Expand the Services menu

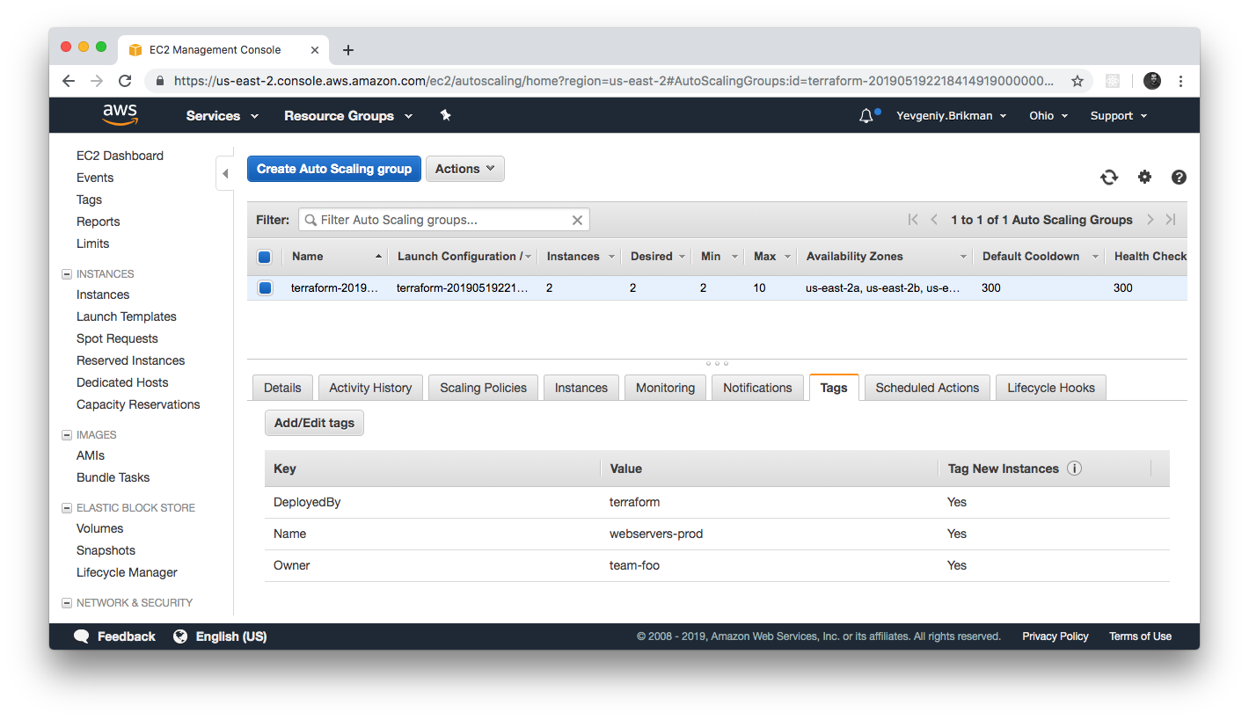(x=222, y=116)
